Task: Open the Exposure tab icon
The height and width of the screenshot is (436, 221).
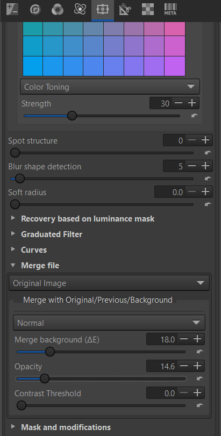Action: pyautogui.click(x=12, y=10)
